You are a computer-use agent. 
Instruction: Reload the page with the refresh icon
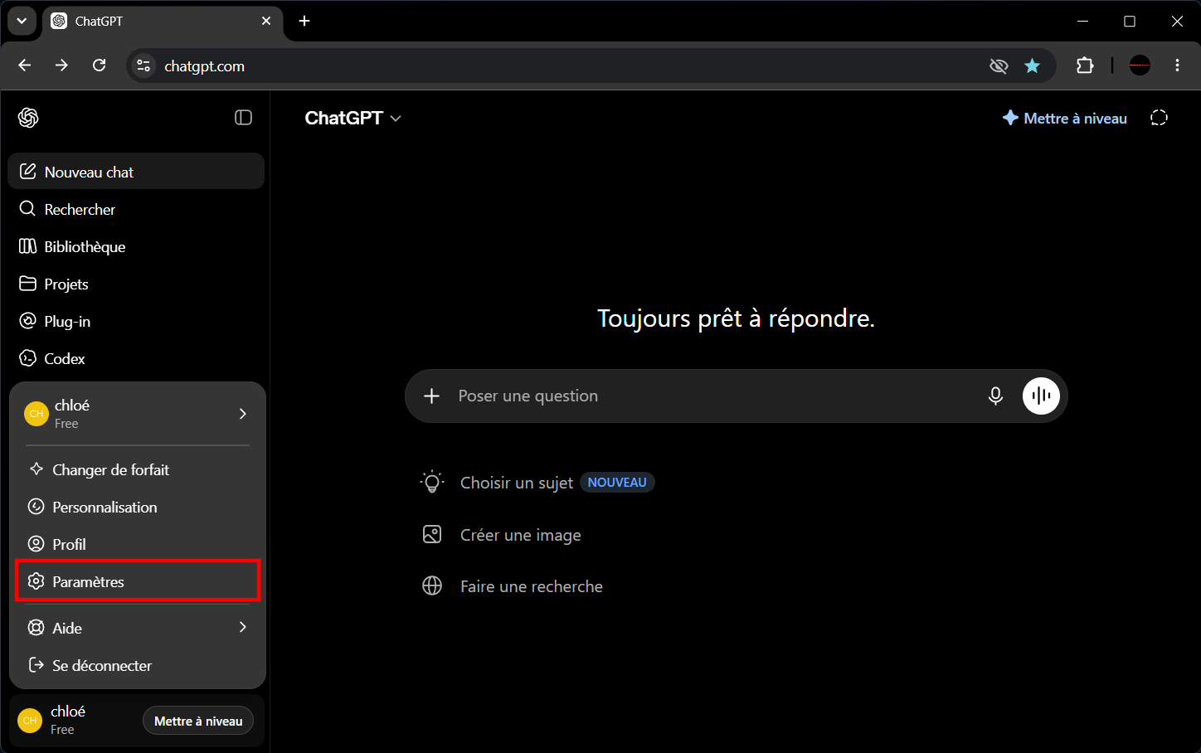(x=99, y=66)
